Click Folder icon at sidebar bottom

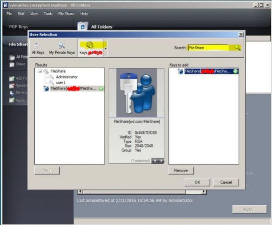click(x=12, y=100)
